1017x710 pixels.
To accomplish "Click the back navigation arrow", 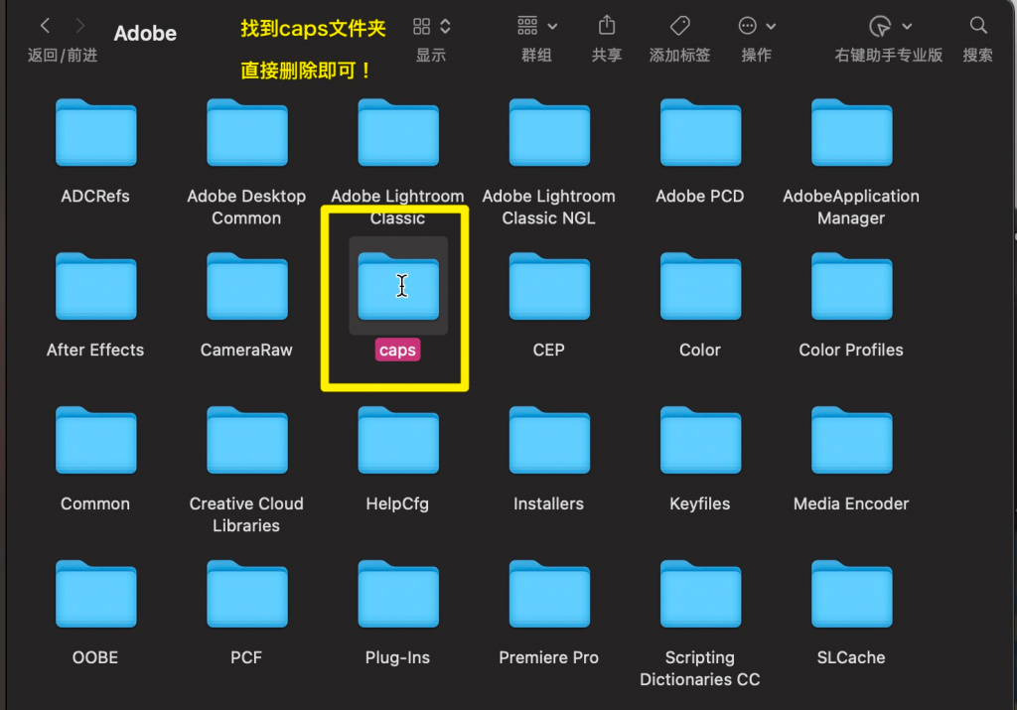I will (x=46, y=26).
